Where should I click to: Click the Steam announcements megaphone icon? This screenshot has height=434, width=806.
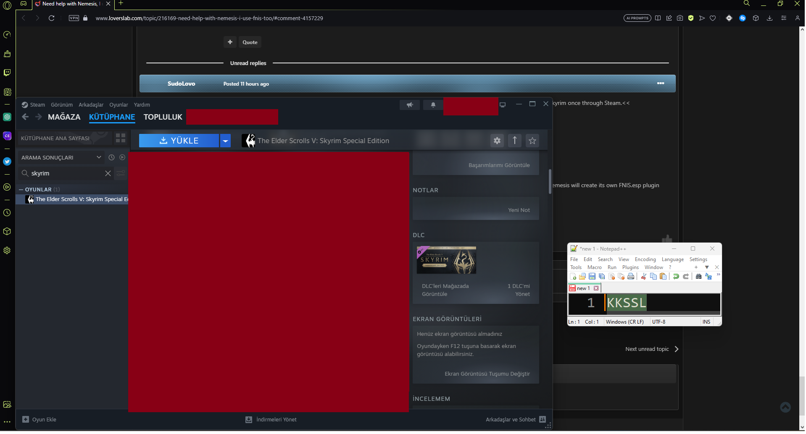[x=410, y=105]
